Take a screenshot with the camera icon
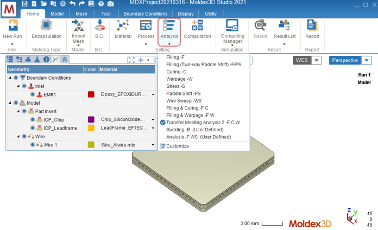 110,3
